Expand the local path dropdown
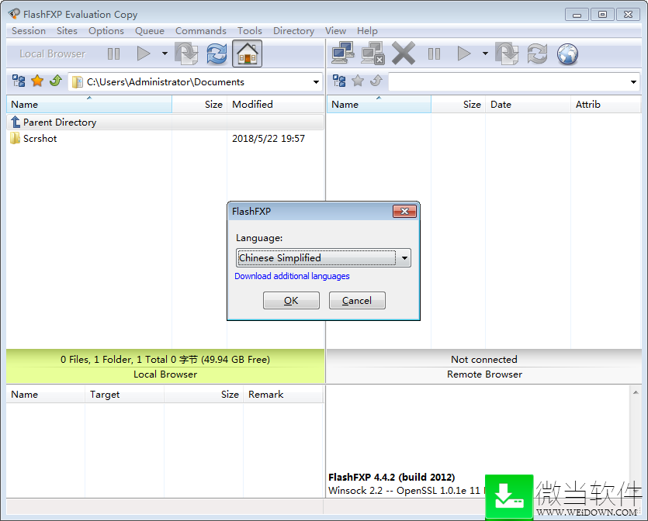This screenshot has height=521, width=648. click(x=316, y=82)
